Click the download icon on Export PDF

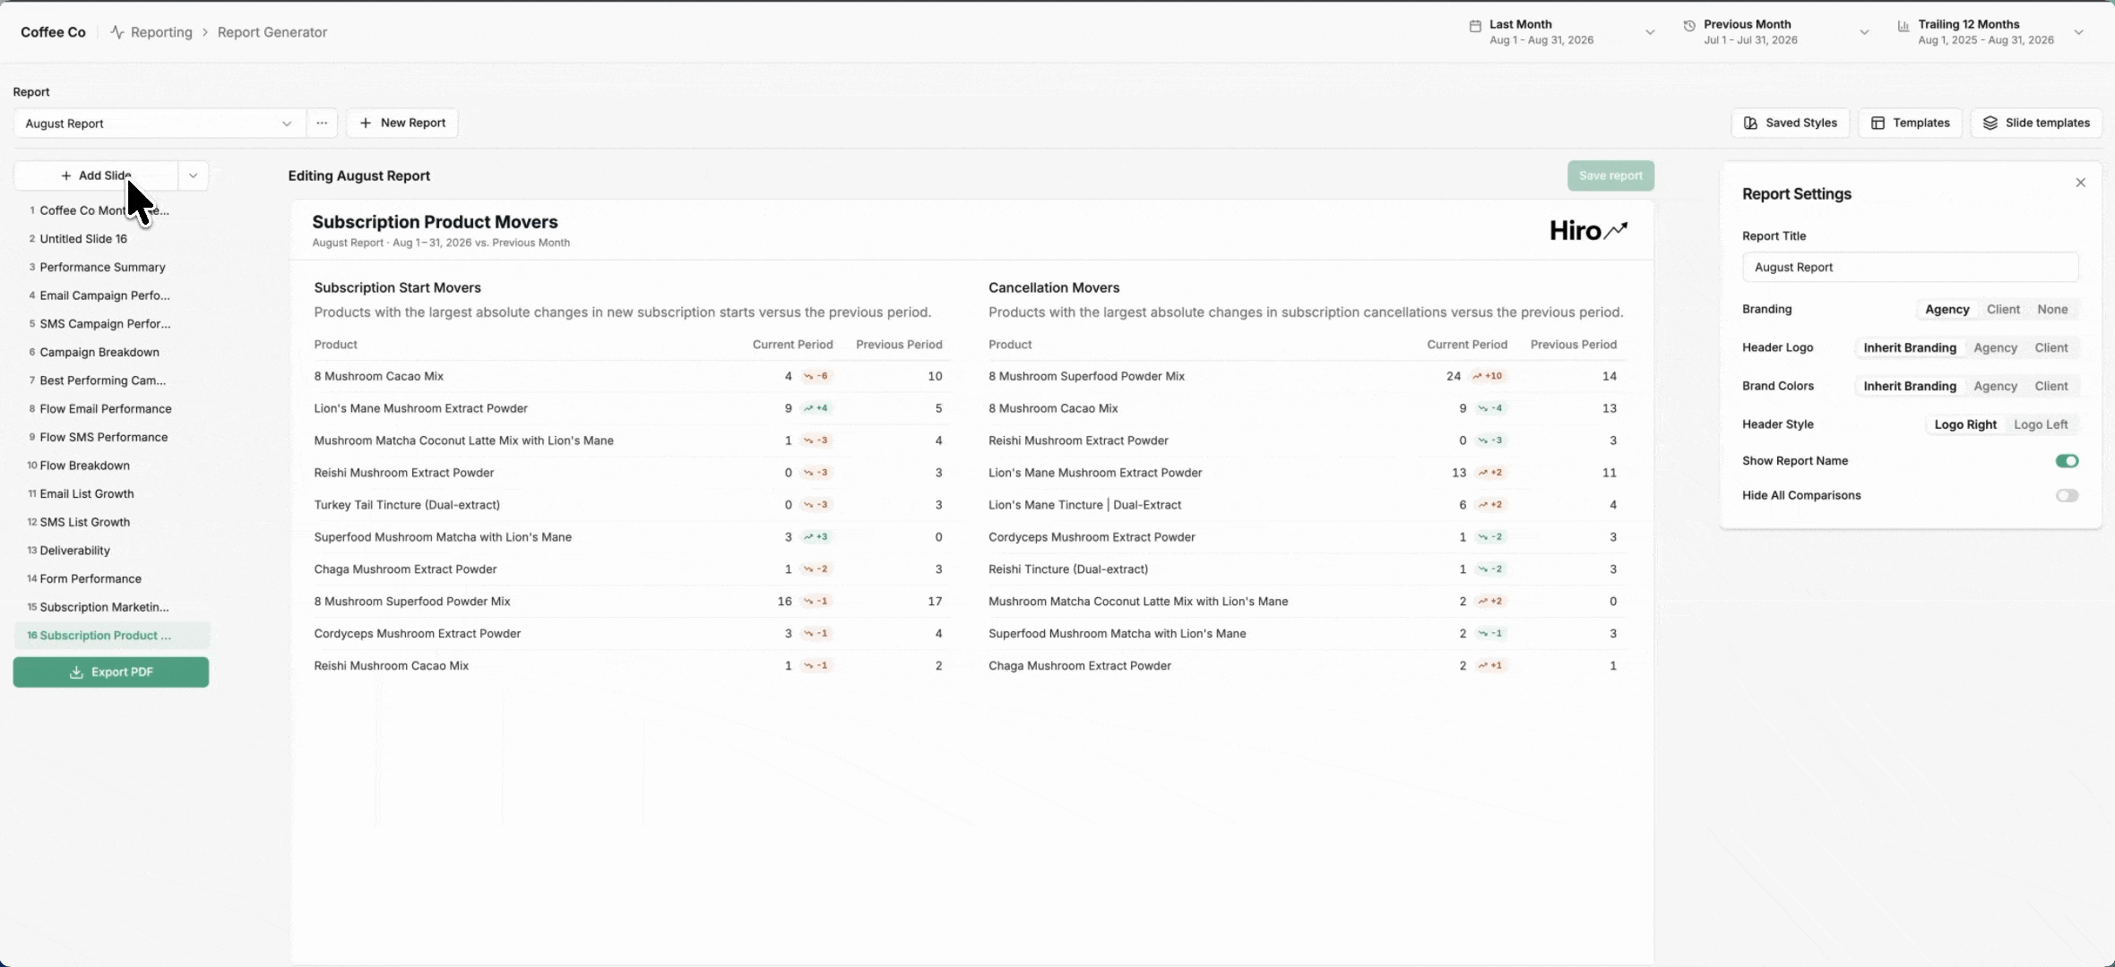77,672
